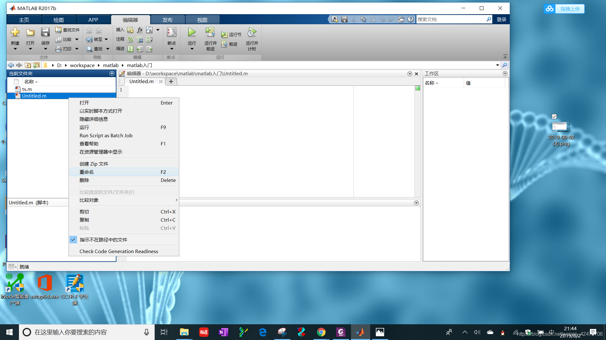Click the 新建 new file plus icon
The height and width of the screenshot is (340, 606).
[x=15, y=32]
